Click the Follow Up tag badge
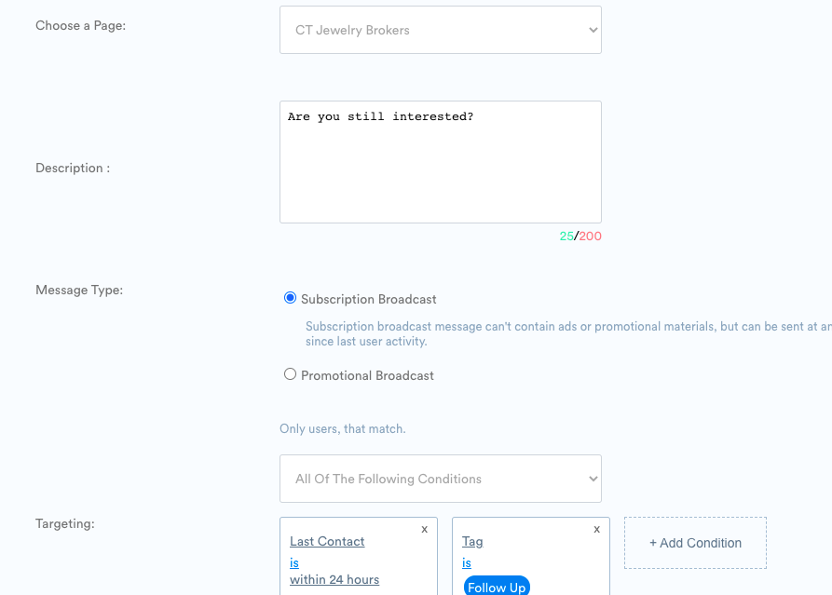Image resolution: width=832 pixels, height=595 pixels. tap(497, 587)
